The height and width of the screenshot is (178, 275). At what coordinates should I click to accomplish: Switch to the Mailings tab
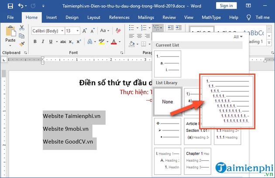click(146, 17)
